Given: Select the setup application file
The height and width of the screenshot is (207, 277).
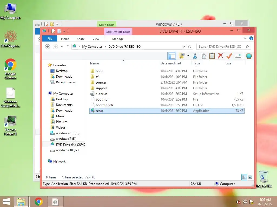Looking at the screenshot, I should point(167,111).
